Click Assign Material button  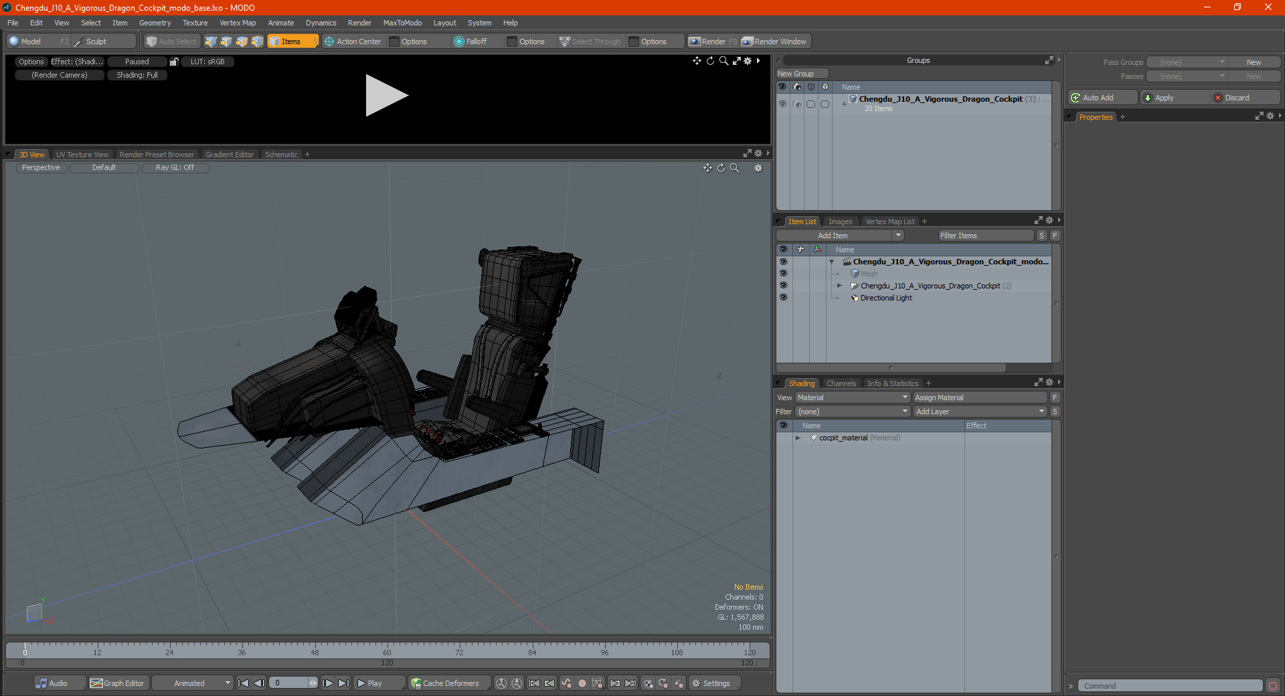click(980, 398)
